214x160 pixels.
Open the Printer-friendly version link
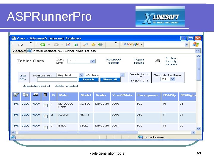click(x=171, y=61)
